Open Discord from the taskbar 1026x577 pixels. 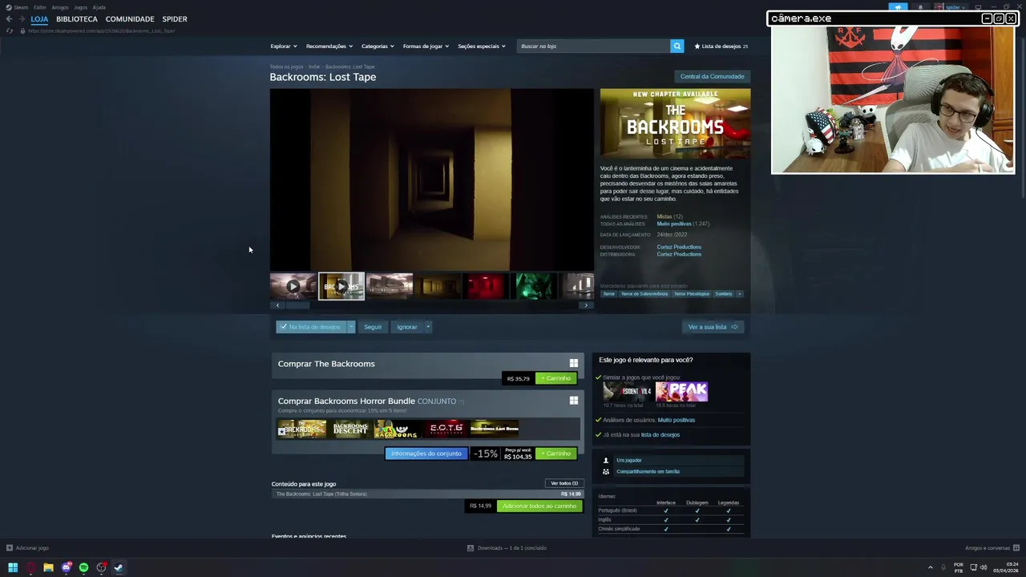(x=66, y=567)
